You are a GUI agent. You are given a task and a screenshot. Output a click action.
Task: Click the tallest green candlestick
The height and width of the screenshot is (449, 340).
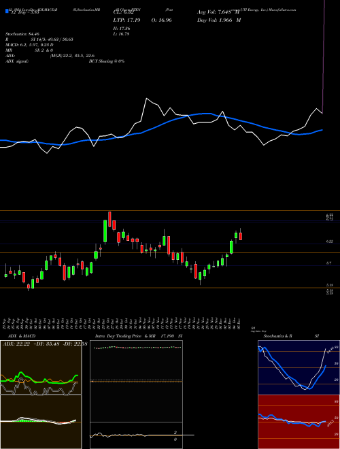tap(105, 231)
